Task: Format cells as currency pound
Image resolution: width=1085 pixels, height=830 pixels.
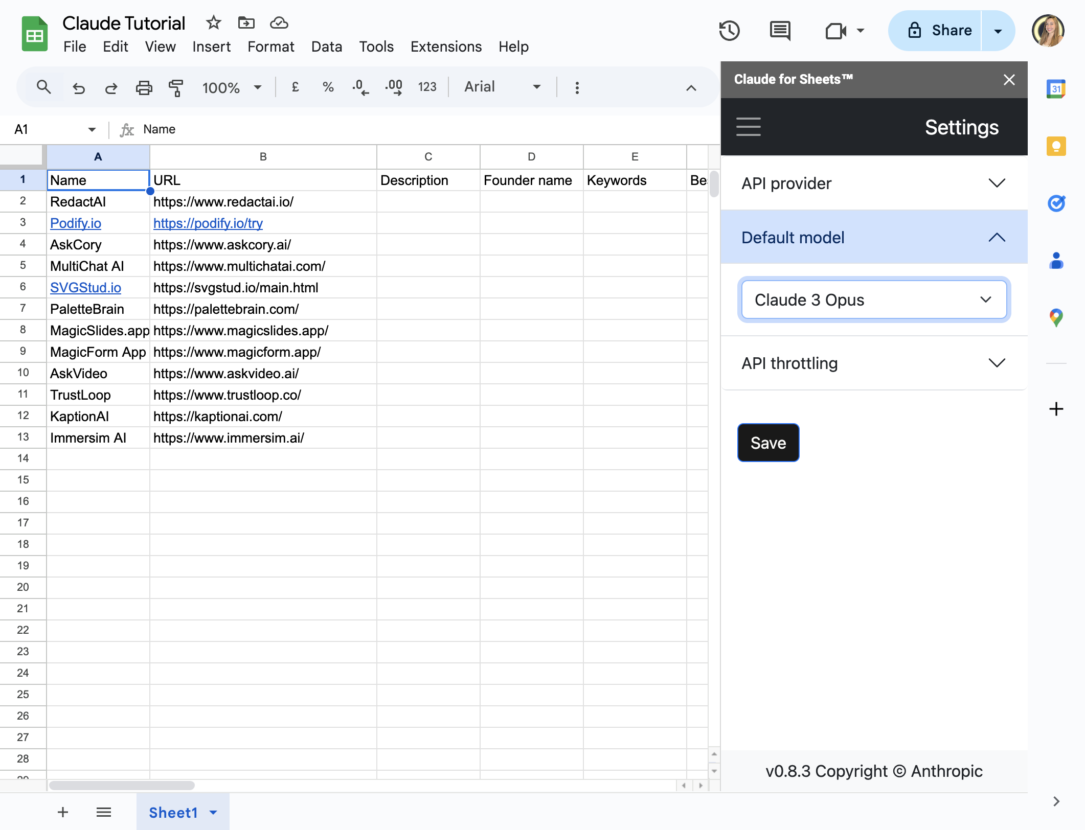Action: (295, 87)
